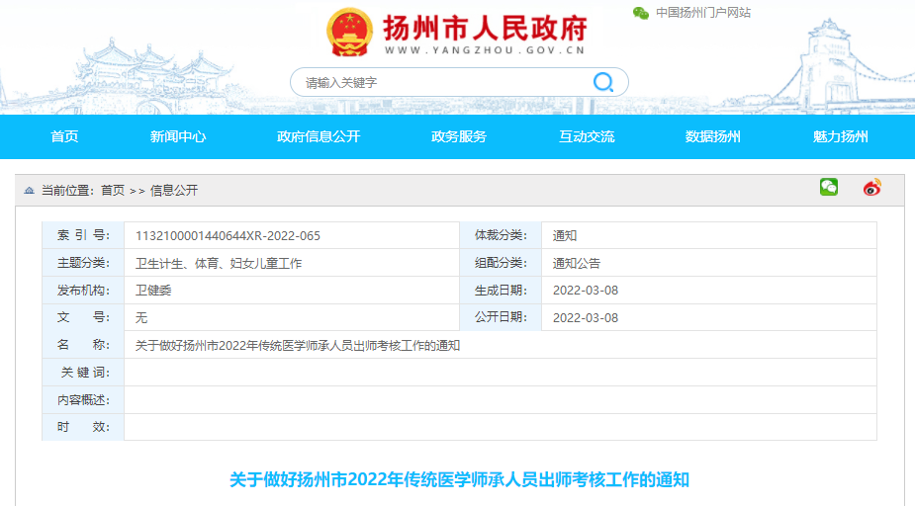Open the 数据扬州 navigation item
915x506 pixels.
713,137
